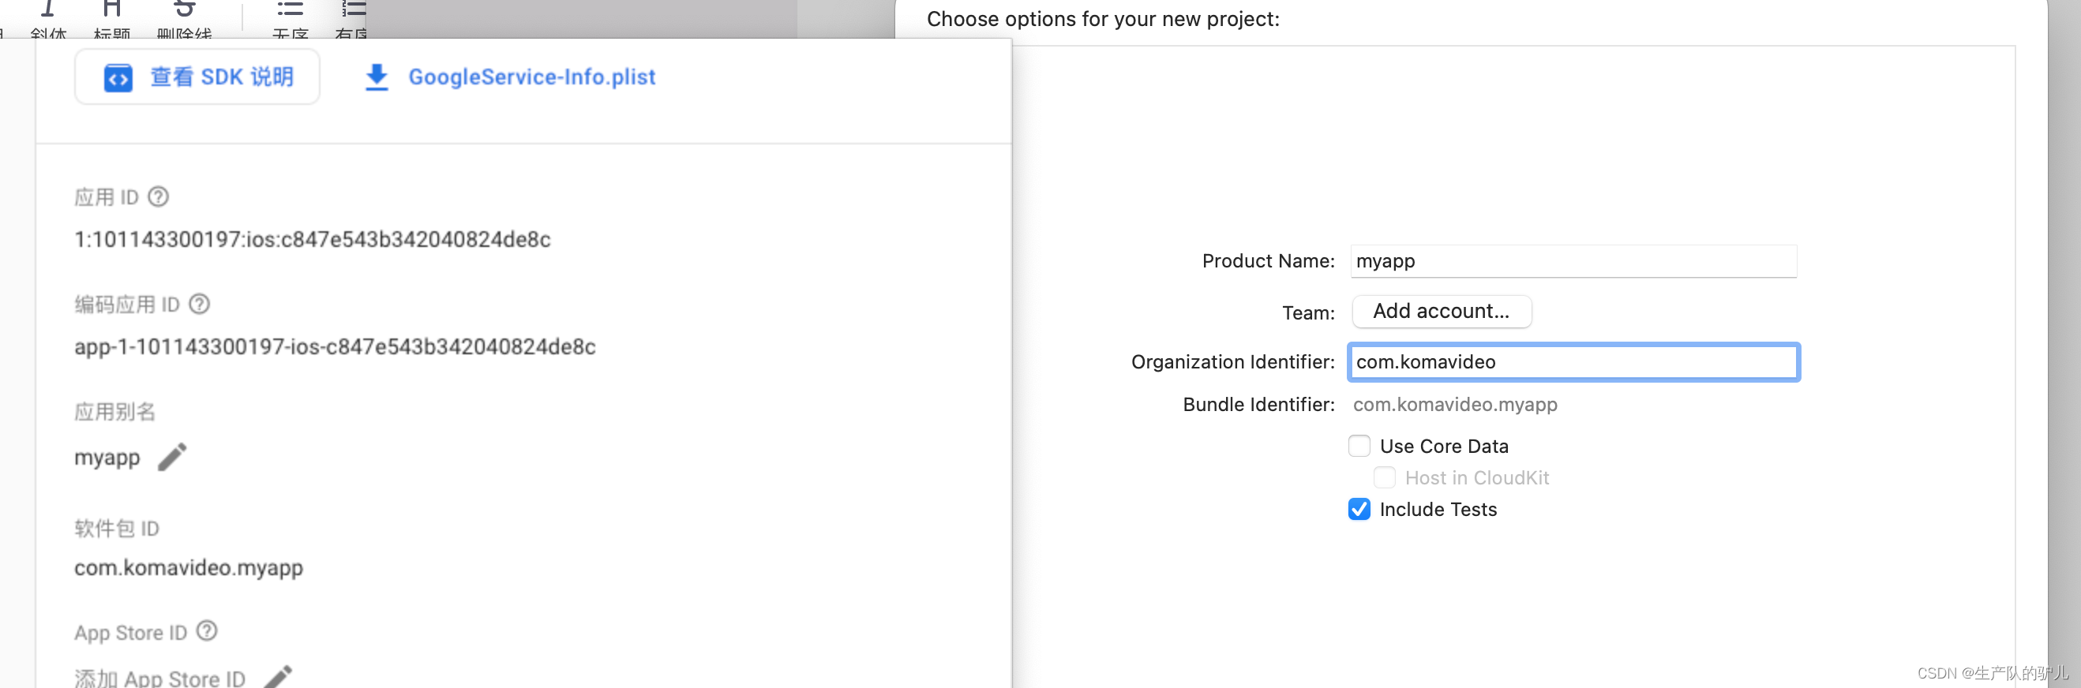Click pencil icon to add App Store ID
Screen dimensions: 2081x688
click(278, 677)
